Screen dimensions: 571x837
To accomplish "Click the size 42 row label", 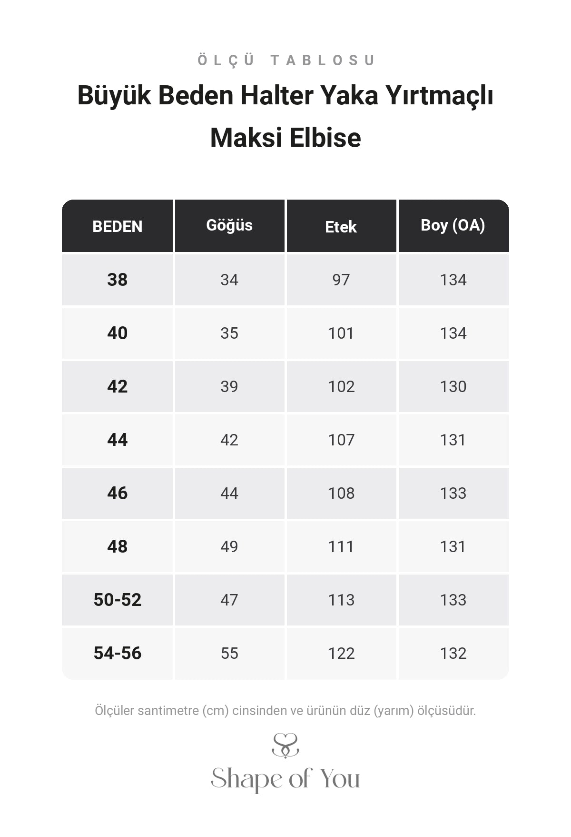I will pos(117,386).
